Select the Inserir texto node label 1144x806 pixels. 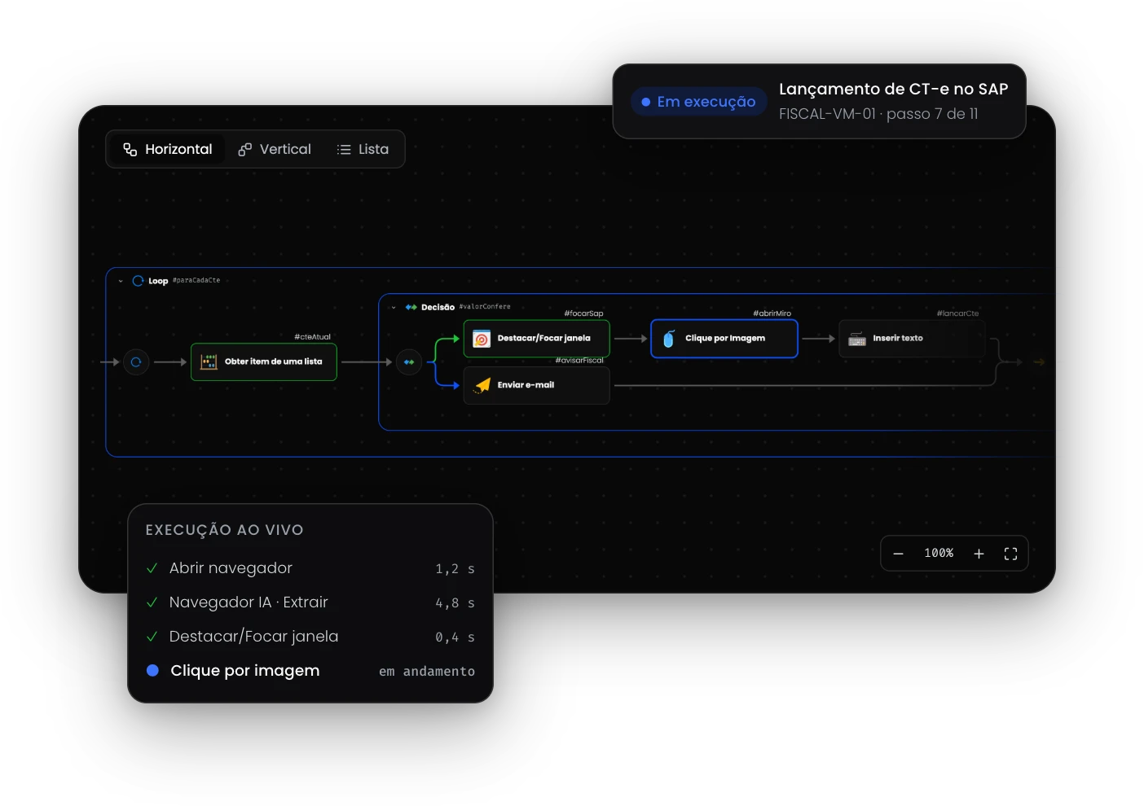[898, 338]
